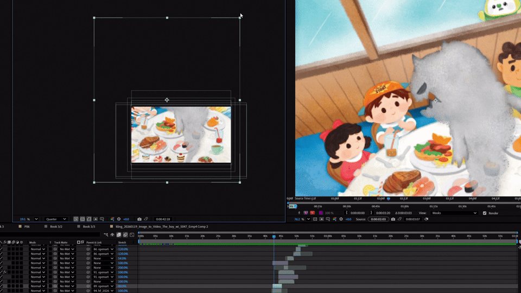The height and width of the screenshot is (293, 521).
Task: Toggle Fast Previews in composition viewer
Action: [76, 219]
